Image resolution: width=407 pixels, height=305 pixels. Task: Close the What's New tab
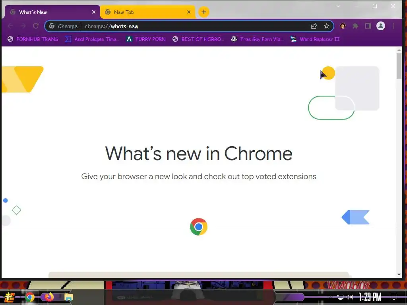(x=94, y=12)
